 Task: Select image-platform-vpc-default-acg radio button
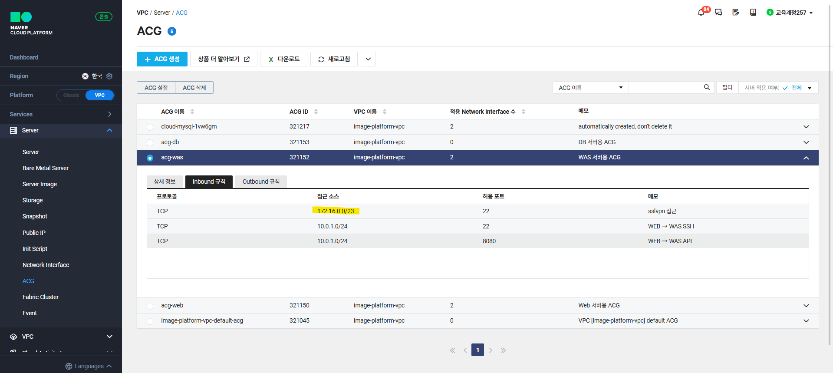pos(150,321)
